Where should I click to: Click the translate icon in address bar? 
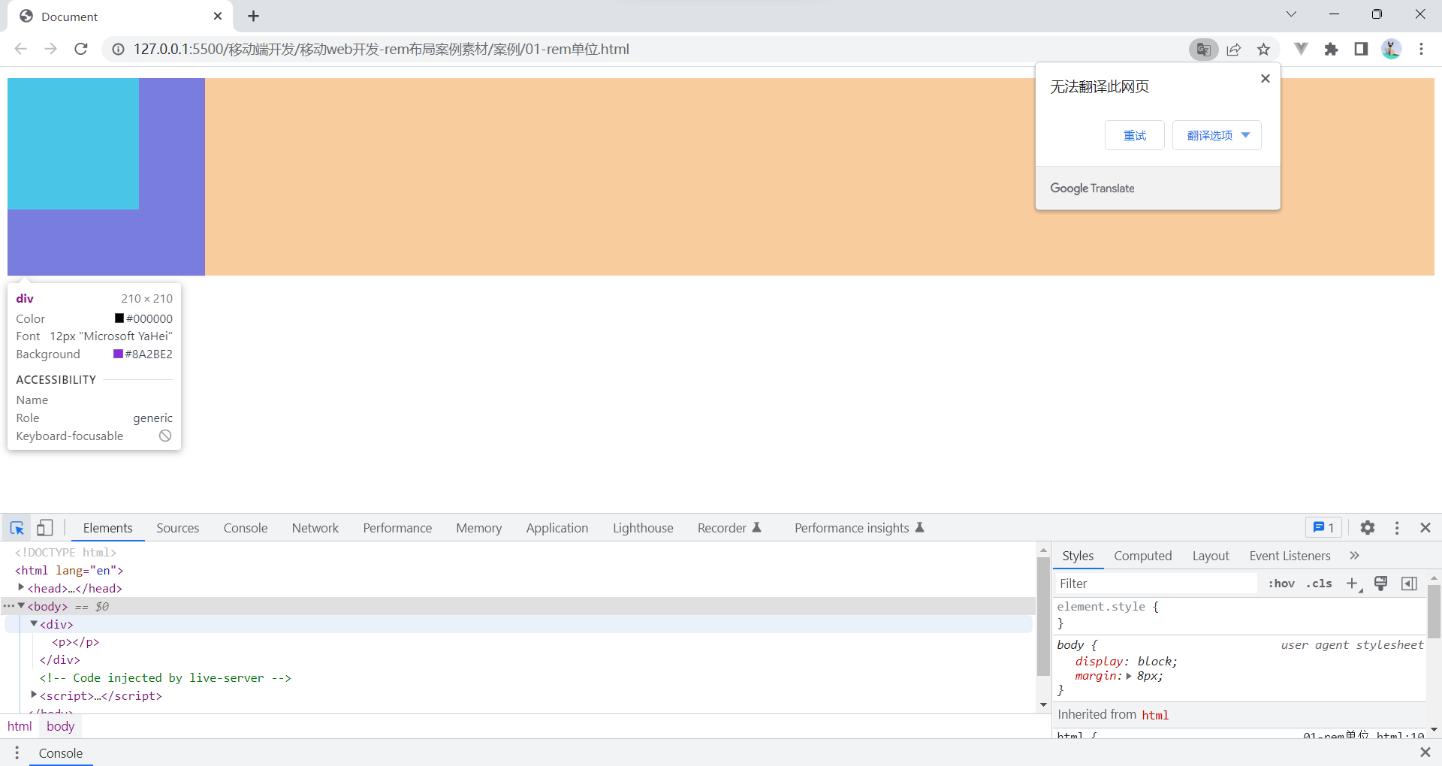(1203, 49)
